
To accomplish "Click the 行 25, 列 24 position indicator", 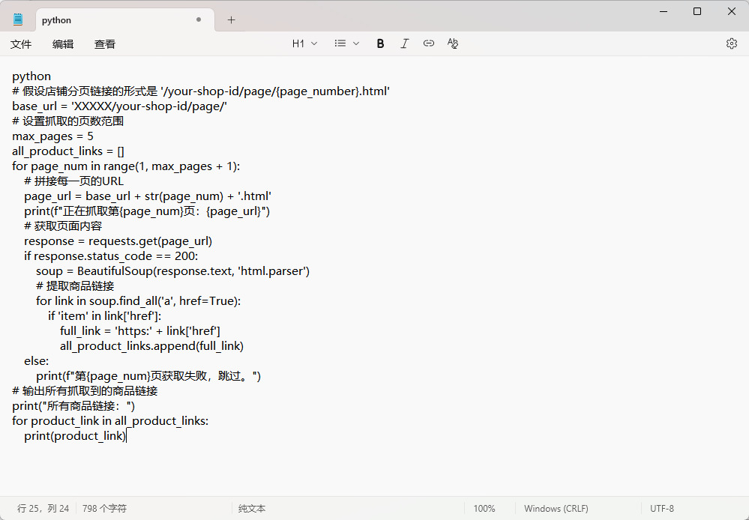I will click(43, 508).
